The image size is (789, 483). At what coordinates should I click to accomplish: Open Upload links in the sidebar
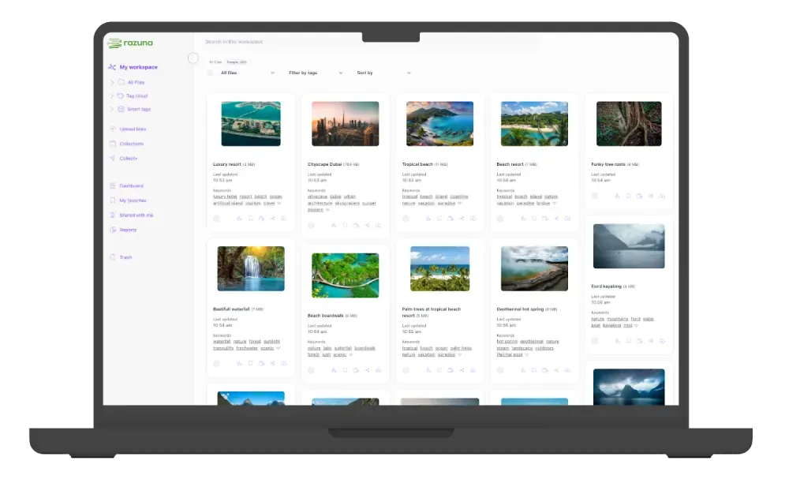(133, 129)
